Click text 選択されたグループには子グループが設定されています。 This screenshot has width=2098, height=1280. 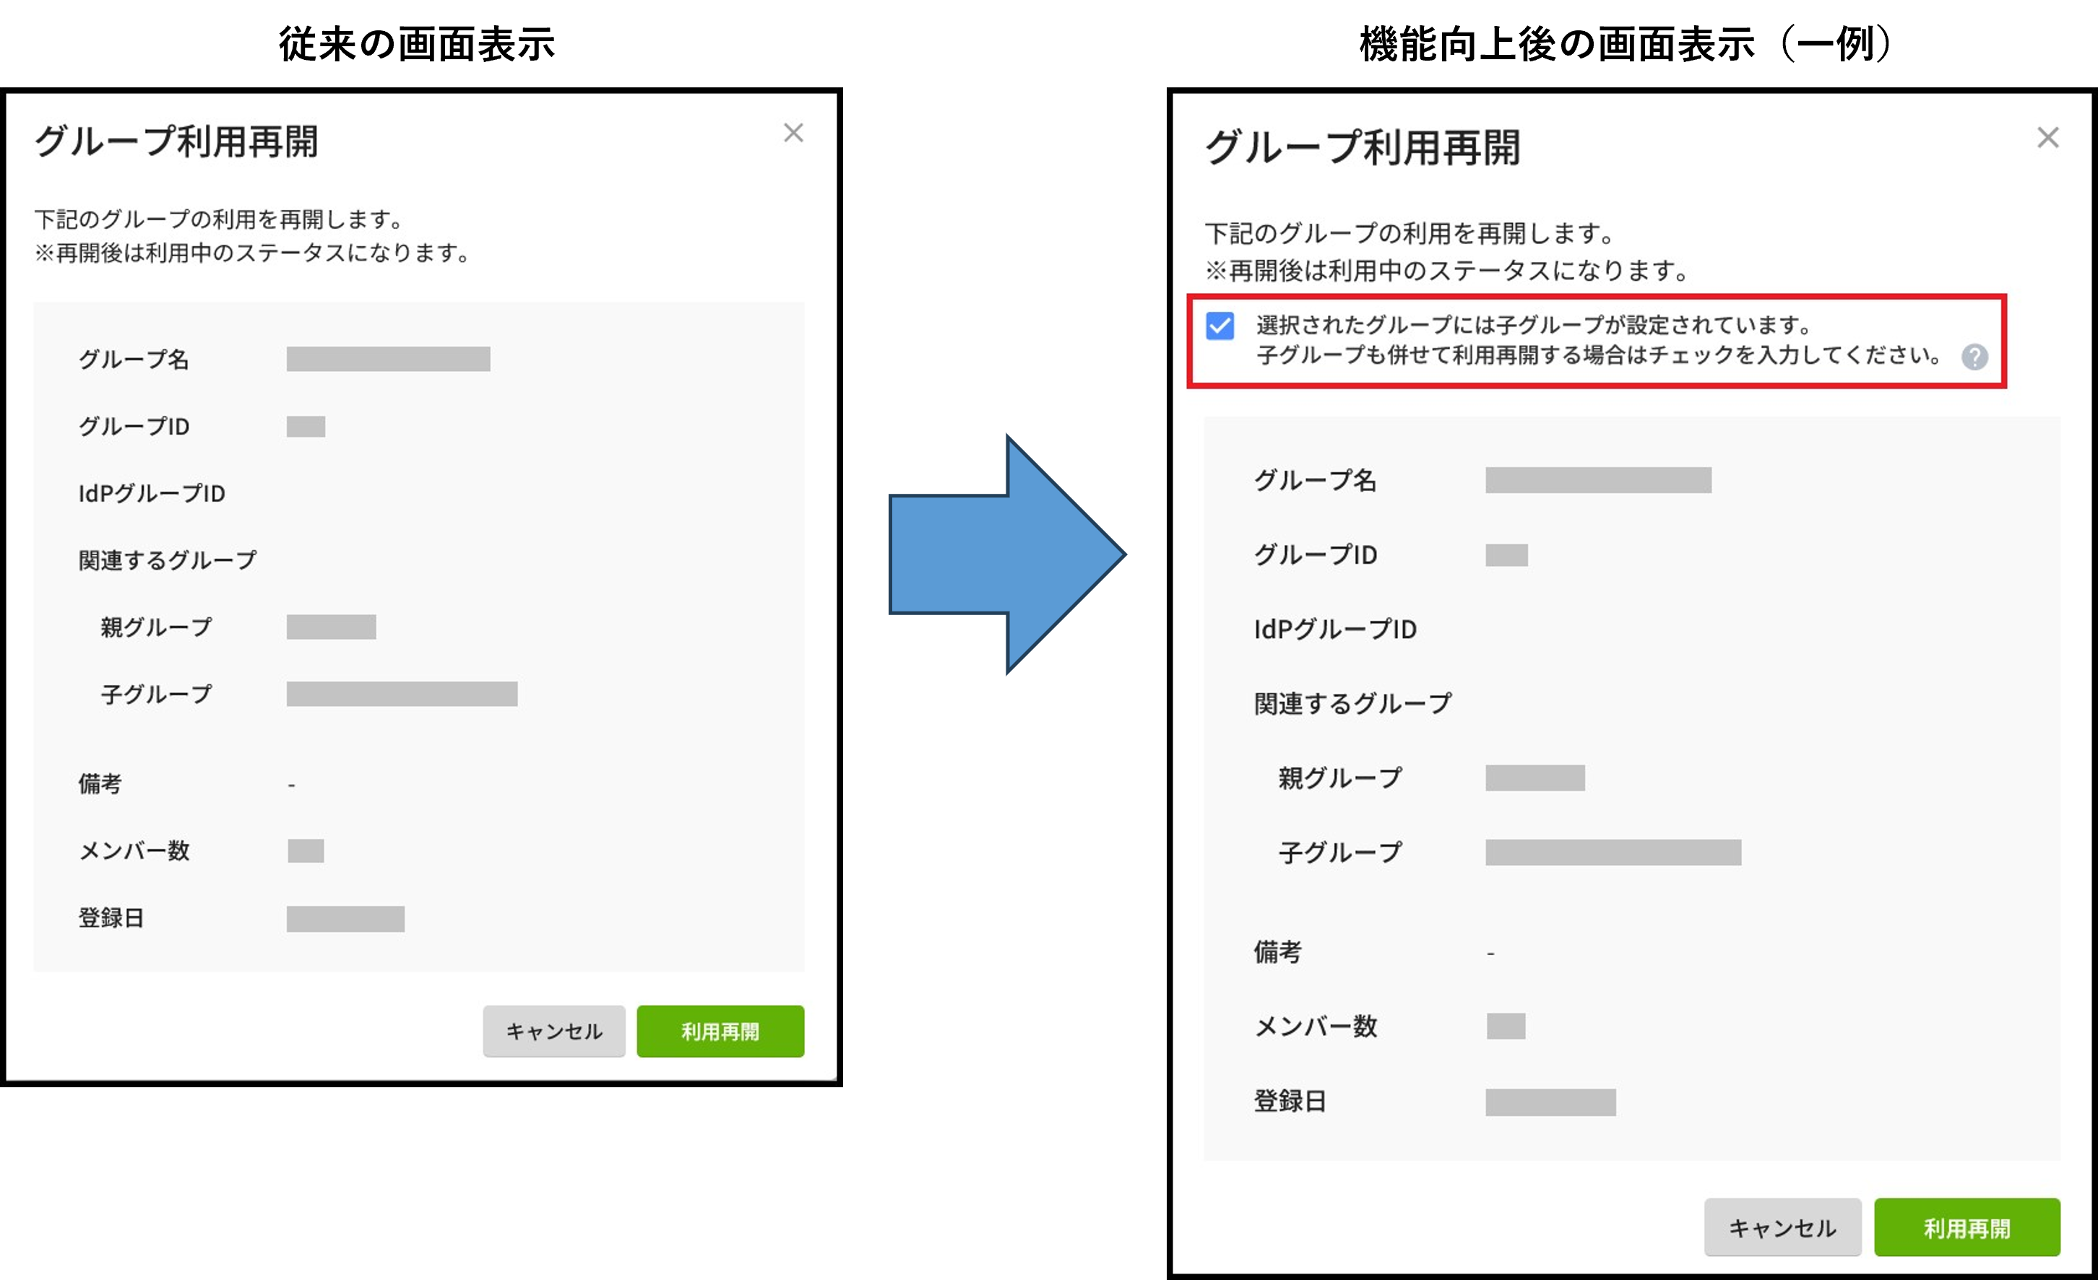[x=1534, y=325]
